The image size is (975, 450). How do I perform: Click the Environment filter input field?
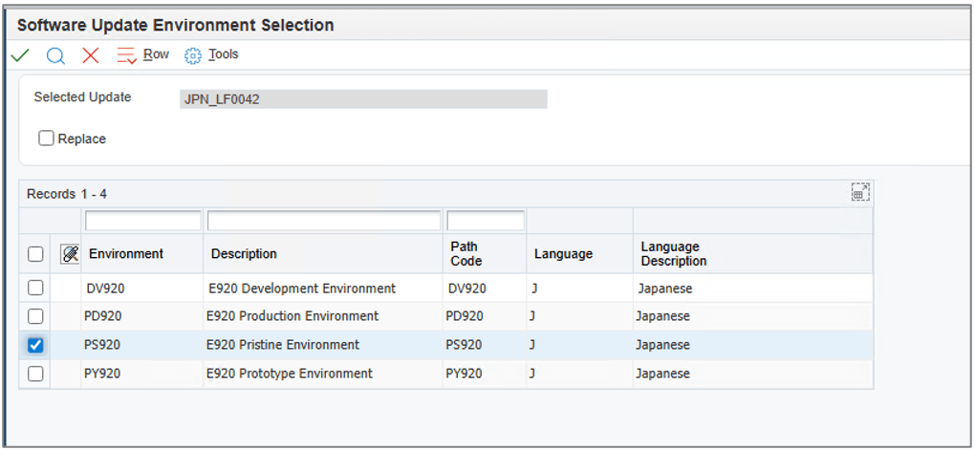143,221
